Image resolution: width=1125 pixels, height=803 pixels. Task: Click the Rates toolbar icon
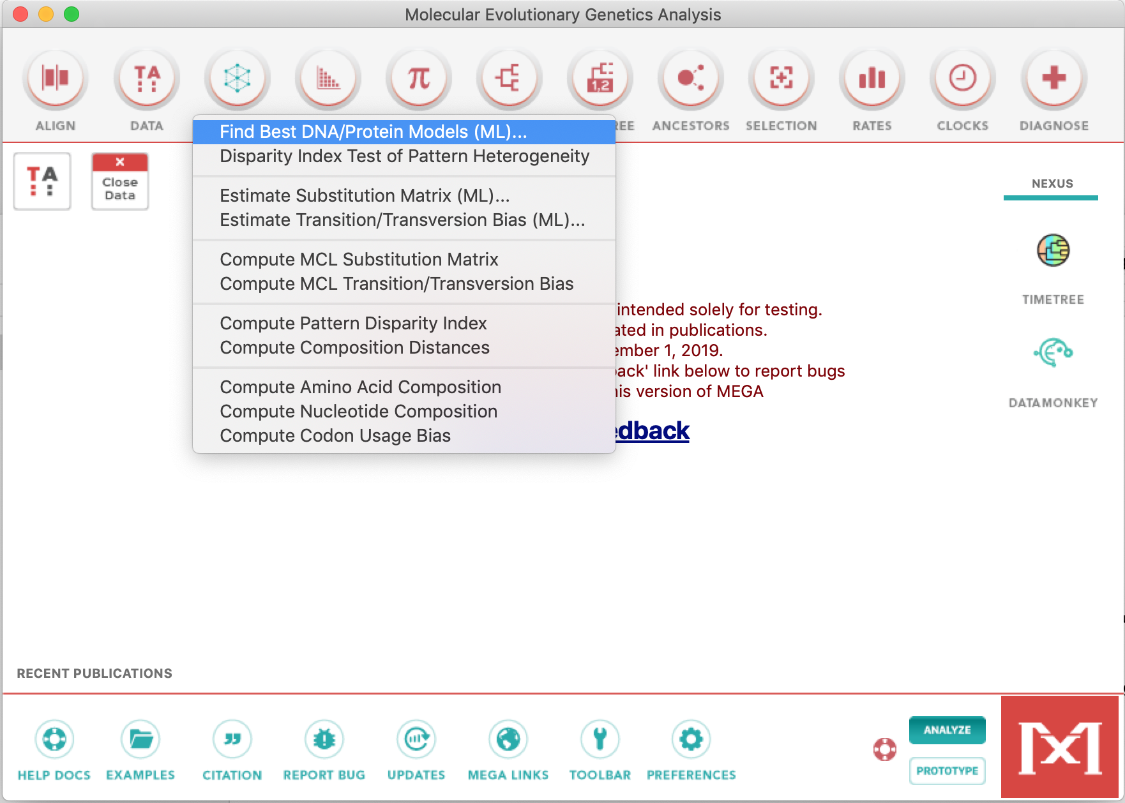(872, 77)
